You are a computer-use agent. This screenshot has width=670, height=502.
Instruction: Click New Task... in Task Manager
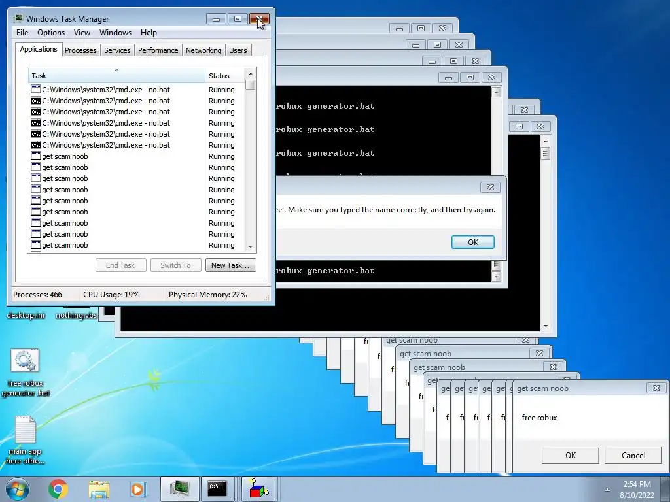pos(230,265)
